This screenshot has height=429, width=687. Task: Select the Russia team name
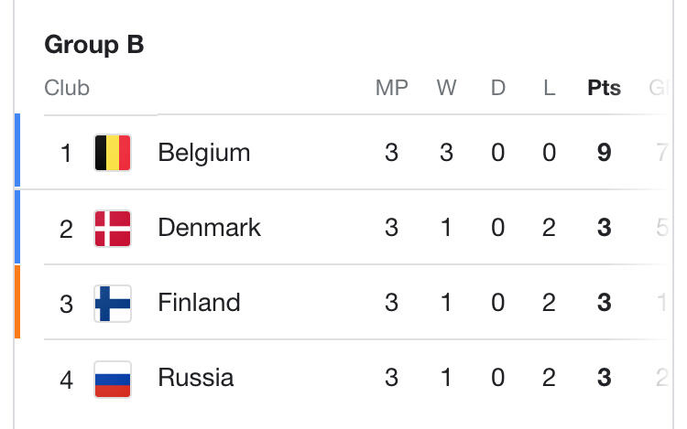click(195, 378)
